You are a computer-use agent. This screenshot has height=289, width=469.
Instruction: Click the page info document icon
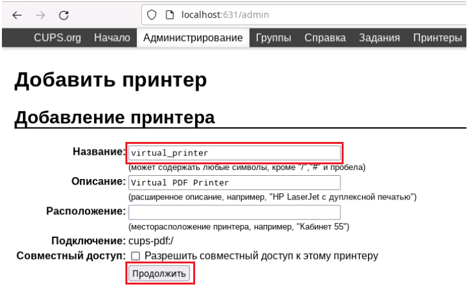pyautogui.click(x=170, y=15)
